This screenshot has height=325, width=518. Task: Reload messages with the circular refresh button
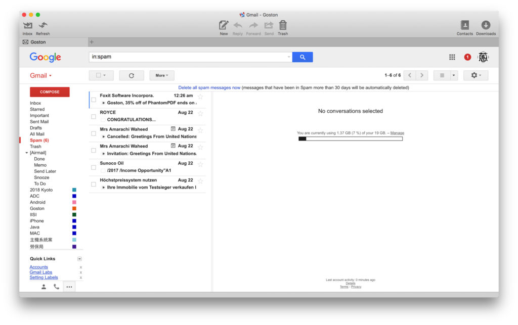point(132,75)
